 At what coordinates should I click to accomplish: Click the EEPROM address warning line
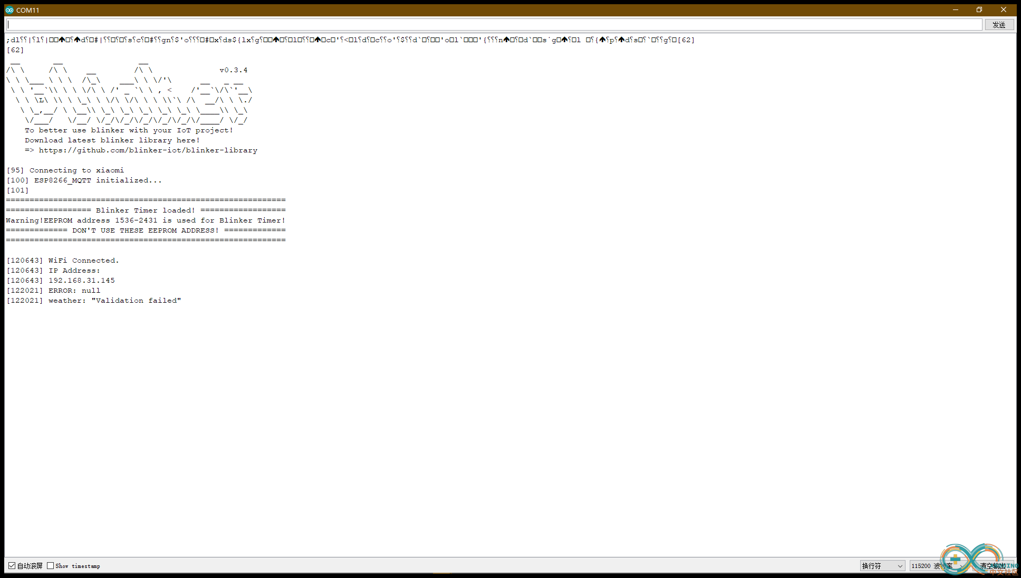point(146,220)
